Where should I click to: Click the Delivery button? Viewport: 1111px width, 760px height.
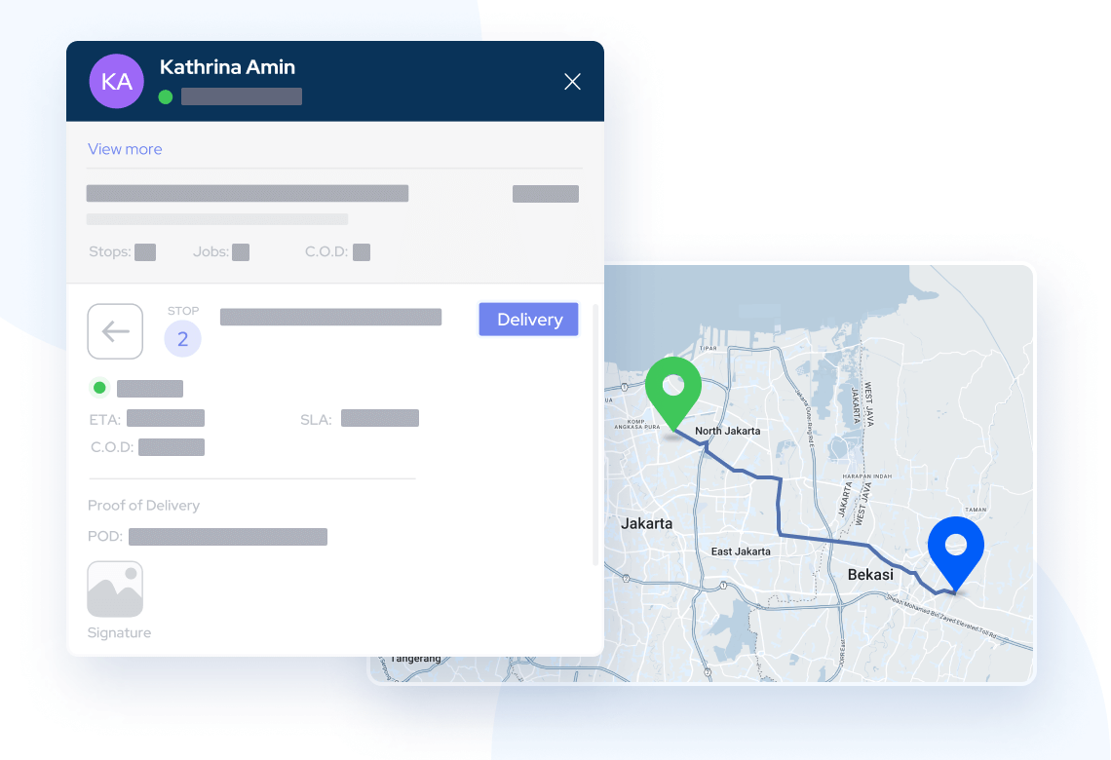click(x=528, y=320)
